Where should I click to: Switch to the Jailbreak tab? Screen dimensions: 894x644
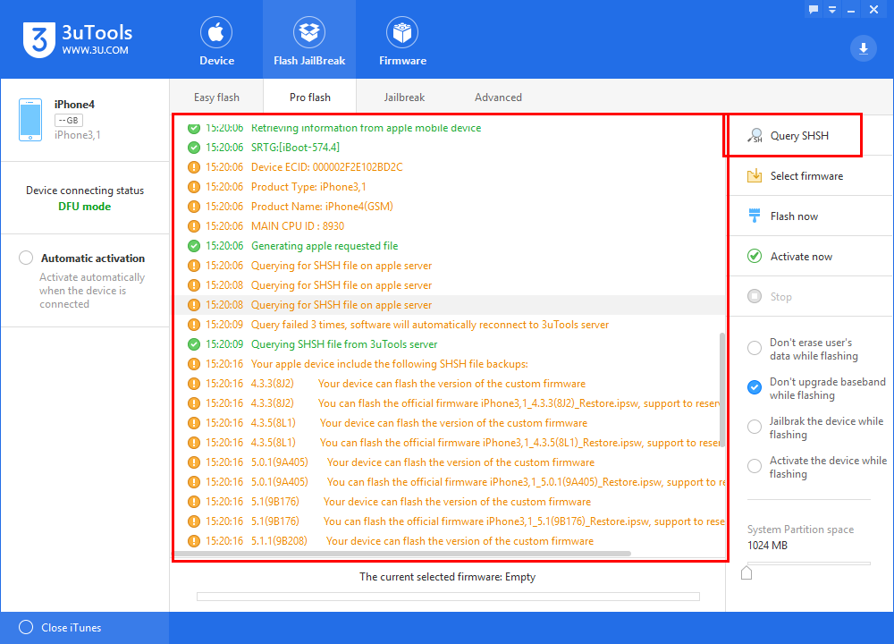(404, 97)
